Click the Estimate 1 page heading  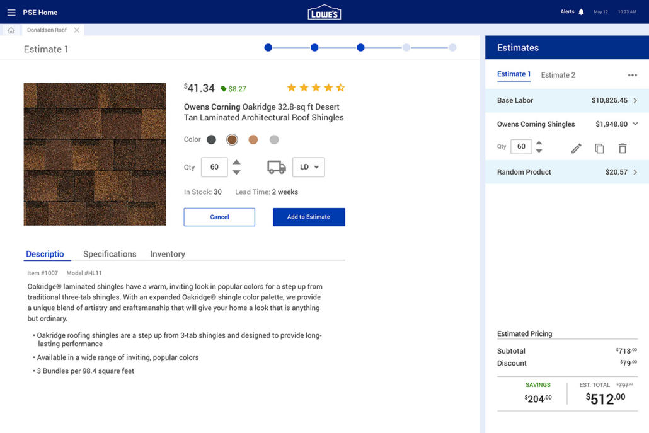[46, 49]
